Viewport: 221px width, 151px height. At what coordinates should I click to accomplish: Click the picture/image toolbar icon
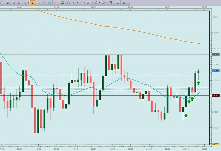pyautogui.click(x=62, y=3)
